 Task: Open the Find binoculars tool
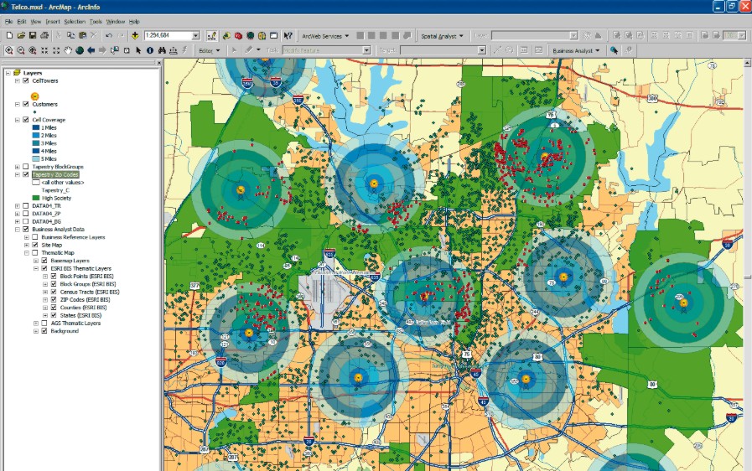pyautogui.click(x=161, y=50)
